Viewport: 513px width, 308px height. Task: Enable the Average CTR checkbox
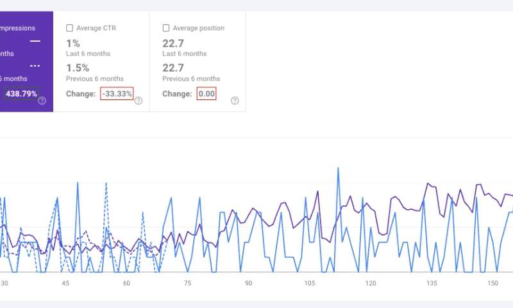pyautogui.click(x=69, y=28)
